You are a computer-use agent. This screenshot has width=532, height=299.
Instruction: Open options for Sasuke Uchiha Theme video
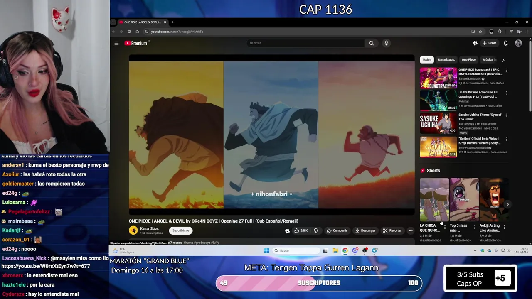[507, 115]
